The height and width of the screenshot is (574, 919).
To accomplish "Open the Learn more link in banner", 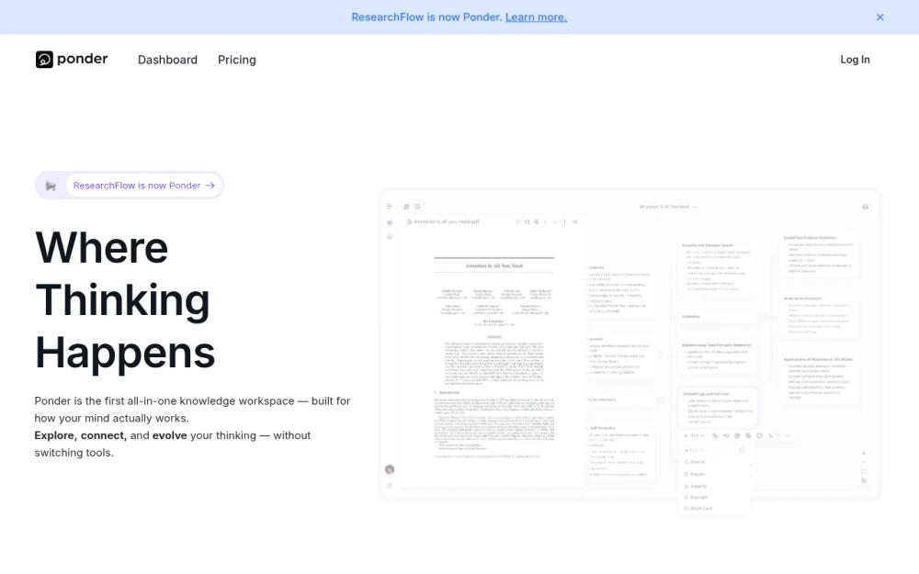I will point(536,17).
